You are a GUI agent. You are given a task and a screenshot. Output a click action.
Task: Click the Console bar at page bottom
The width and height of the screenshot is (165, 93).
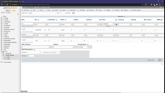[24, 91]
